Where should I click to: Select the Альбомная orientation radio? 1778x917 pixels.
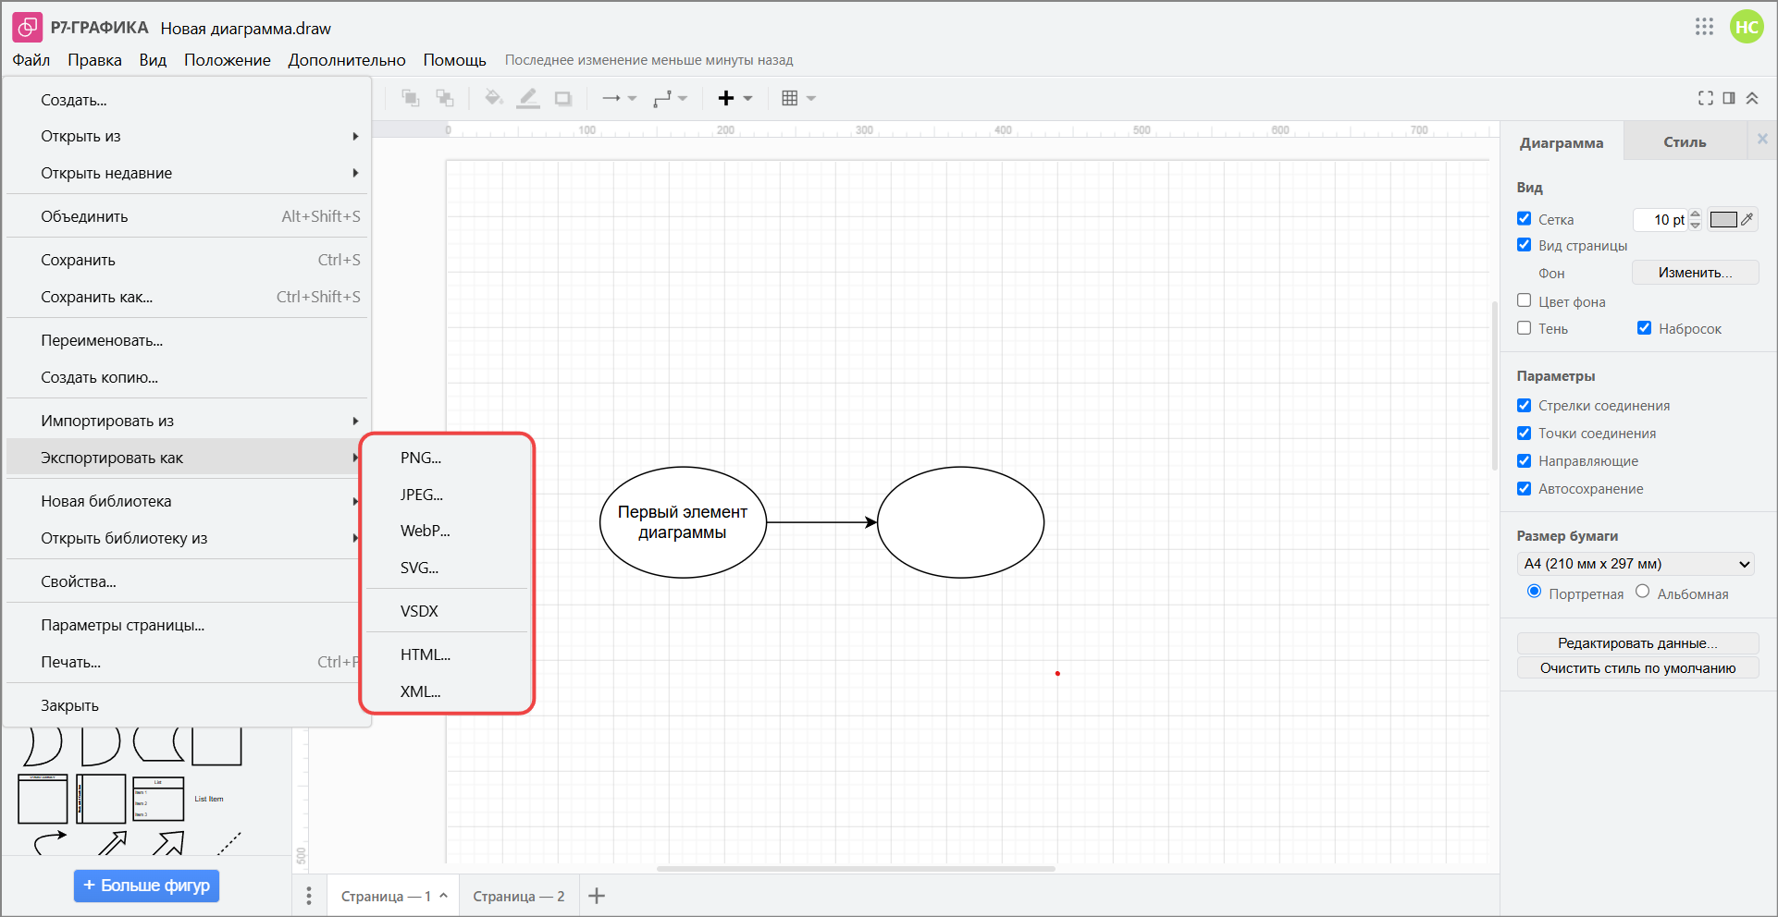point(1643,592)
